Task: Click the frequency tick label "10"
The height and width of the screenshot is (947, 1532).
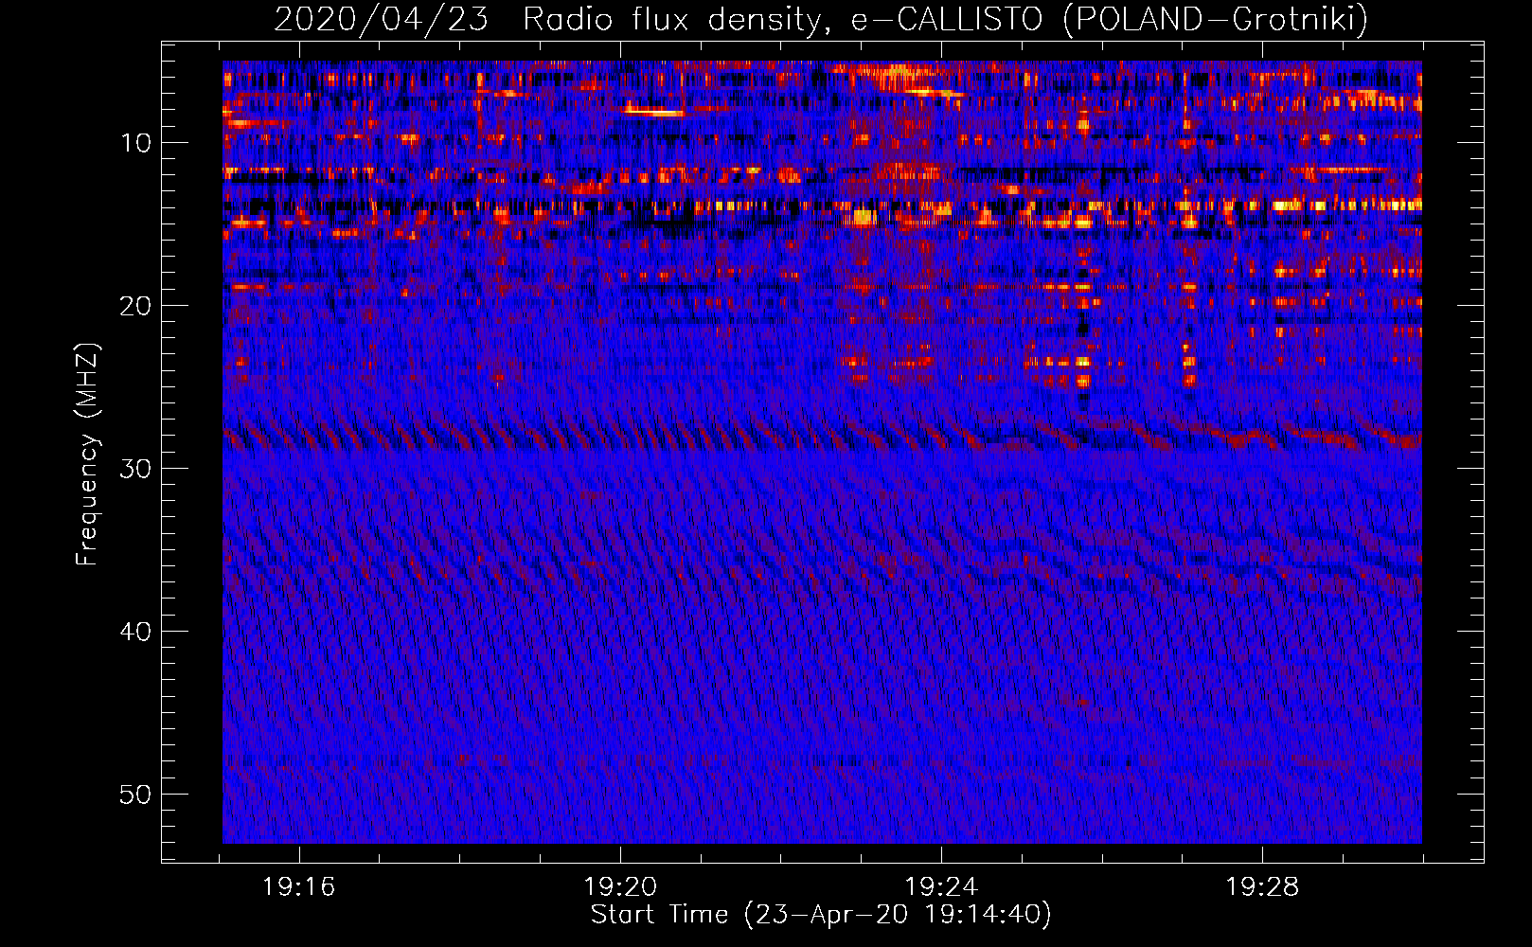Action: pos(136,143)
